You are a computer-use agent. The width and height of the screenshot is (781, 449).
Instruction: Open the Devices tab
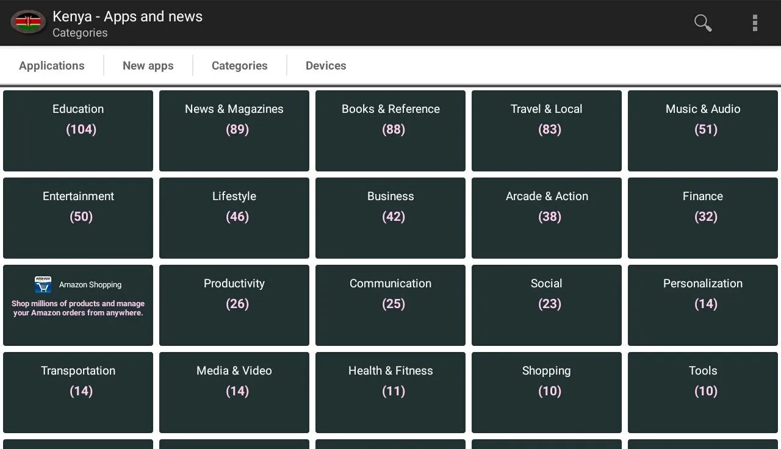click(326, 65)
